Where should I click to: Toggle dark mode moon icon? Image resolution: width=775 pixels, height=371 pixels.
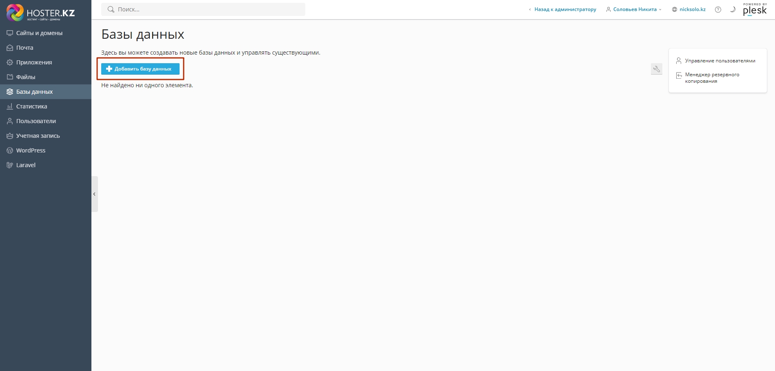(733, 9)
